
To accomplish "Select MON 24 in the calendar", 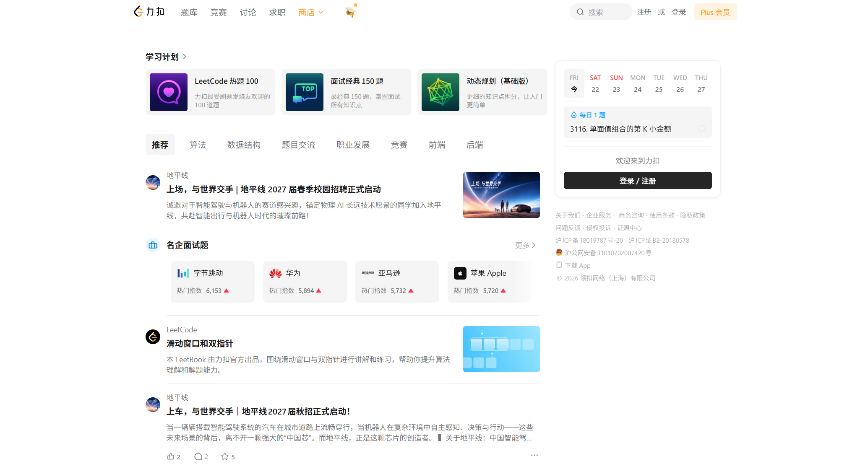I will (638, 83).
